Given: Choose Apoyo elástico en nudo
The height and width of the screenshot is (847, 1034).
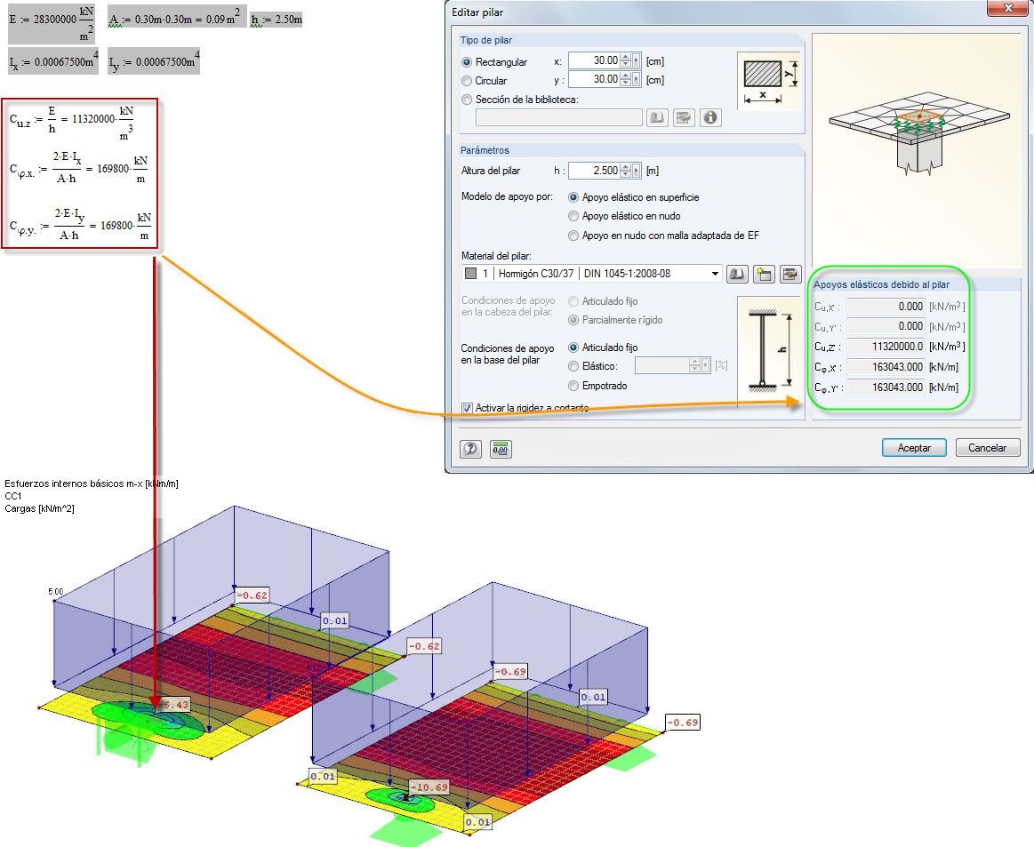Looking at the screenshot, I should [x=573, y=216].
